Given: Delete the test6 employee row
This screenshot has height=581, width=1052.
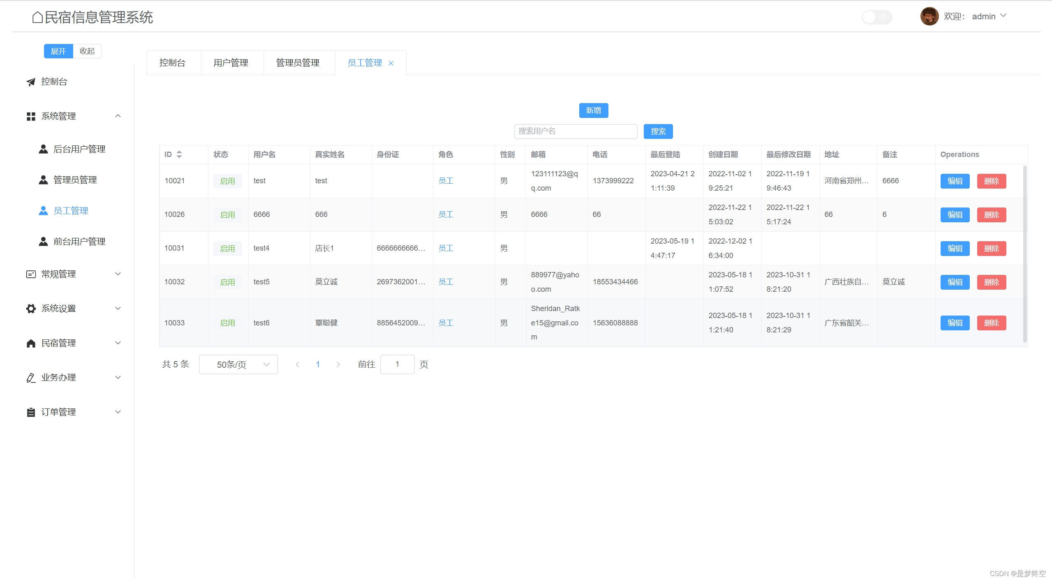Looking at the screenshot, I should 992,323.
